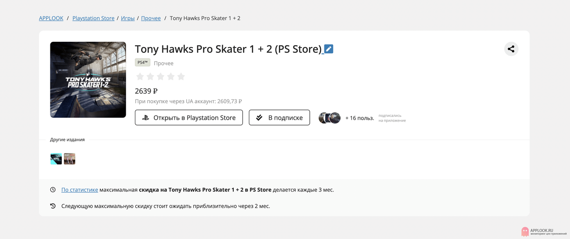Select the third rating star
The width and height of the screenshot is (570, 239).
click(x=161, y=76)
